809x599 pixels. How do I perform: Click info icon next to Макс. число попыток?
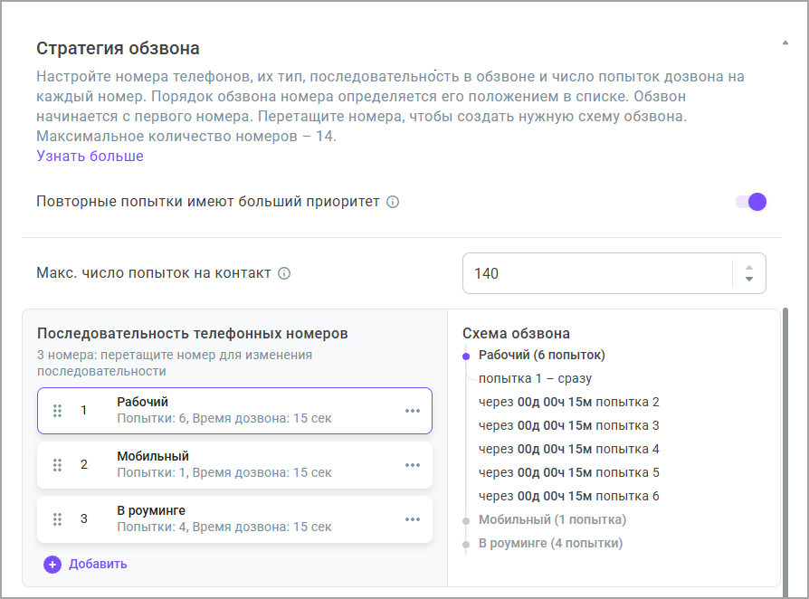click(284, 273)
